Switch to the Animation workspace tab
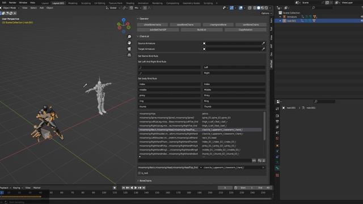Image resolution: width=363 pixels, height=204 pixels. [143, 3]
